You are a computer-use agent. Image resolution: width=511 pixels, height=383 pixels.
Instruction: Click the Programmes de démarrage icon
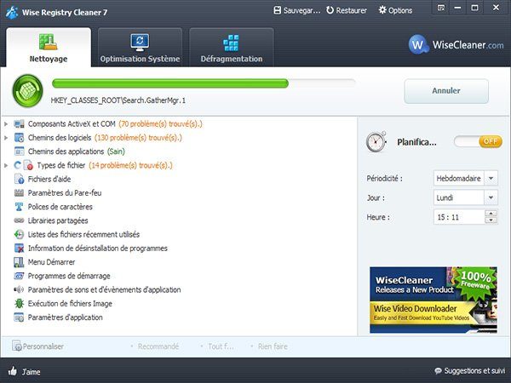[x=20, y=276]
